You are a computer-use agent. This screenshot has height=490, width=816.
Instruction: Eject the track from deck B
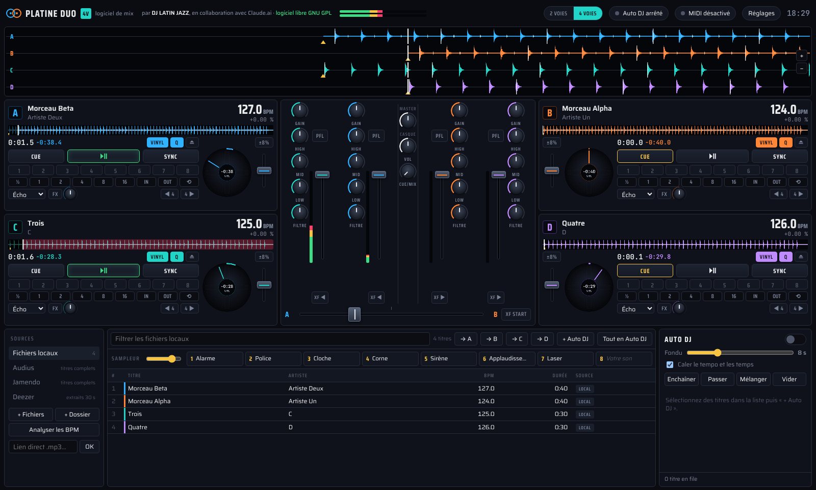tap(801, 142)
